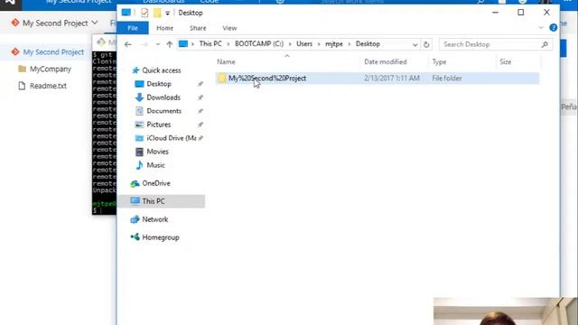Open Network in the navigation pane
Screen dimensions: 578x325
(x=154, y=219)
